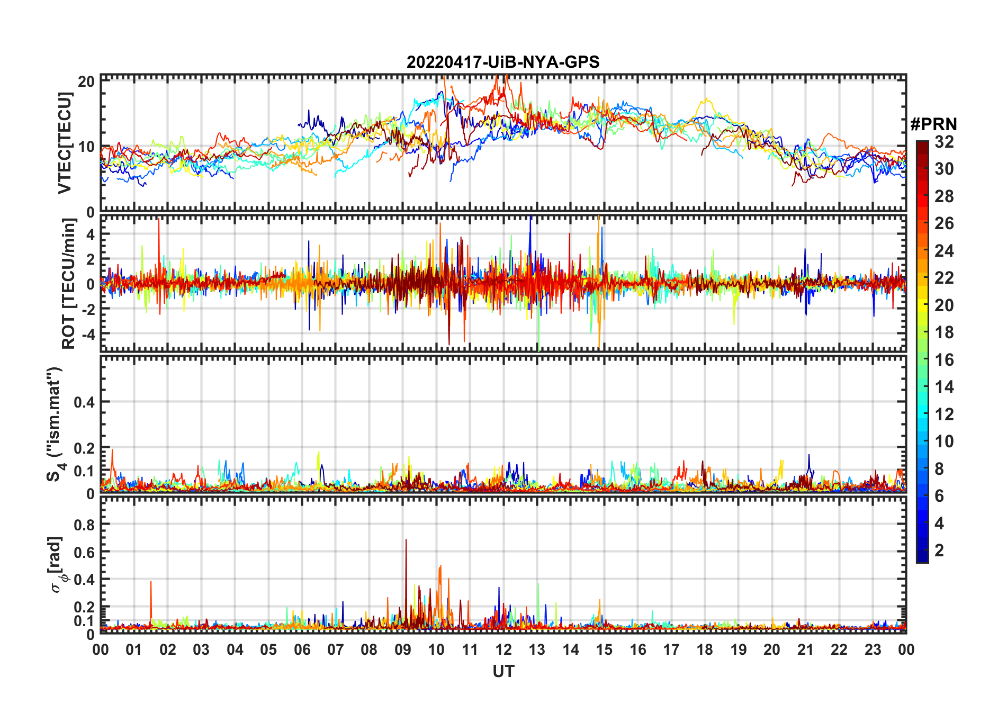This screenshot has height=704, width=1007.
Task: Click colorbar tick label 2
Action: click(939, 550)
